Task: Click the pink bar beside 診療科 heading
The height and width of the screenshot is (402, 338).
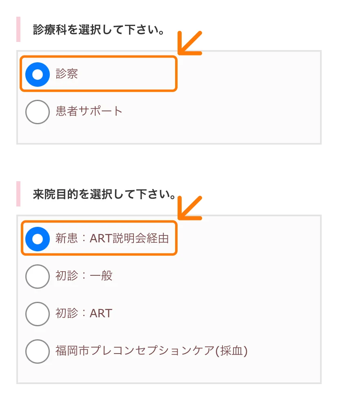Action: 18,29
